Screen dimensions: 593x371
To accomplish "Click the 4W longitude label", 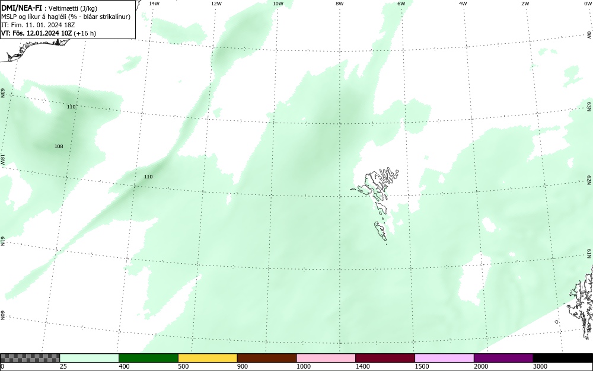I will tap(463, 4).
